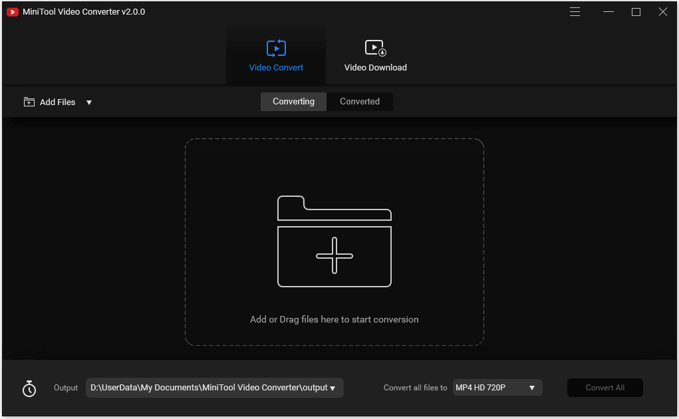This screenshot has width=679, height=419.
Task: Open the MP4 HD 720P format dropdown
Action: click(497, 388)
